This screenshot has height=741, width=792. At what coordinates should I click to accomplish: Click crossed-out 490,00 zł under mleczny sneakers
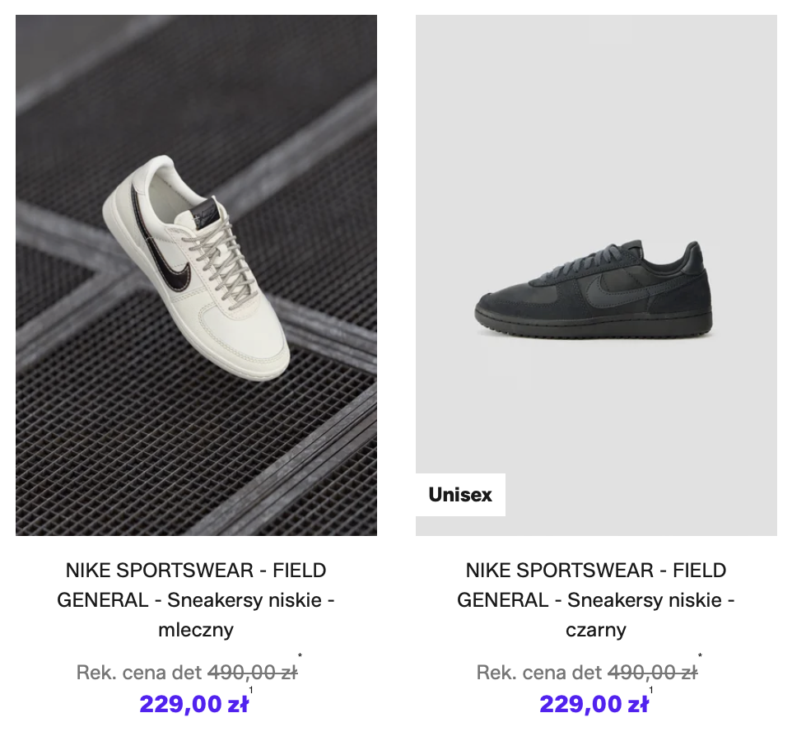pos(252,673)
